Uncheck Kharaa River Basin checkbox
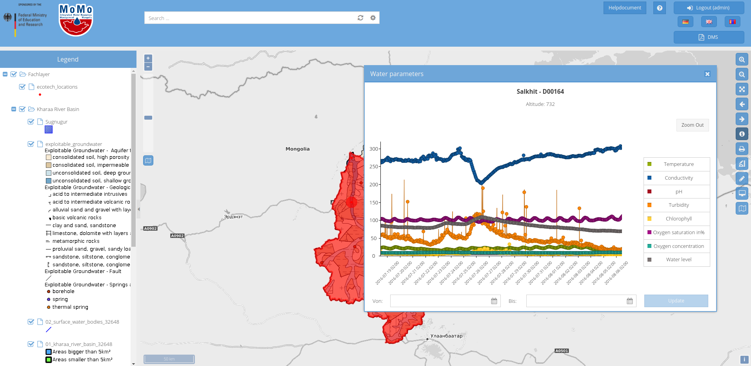The height and width of the screenshot is (366, 751). [x=22, y=109]
